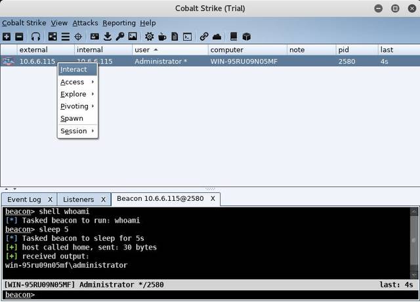Screen dimensions: 420x302
Task: Expand the Access submenu
Action: coord(77,82)
